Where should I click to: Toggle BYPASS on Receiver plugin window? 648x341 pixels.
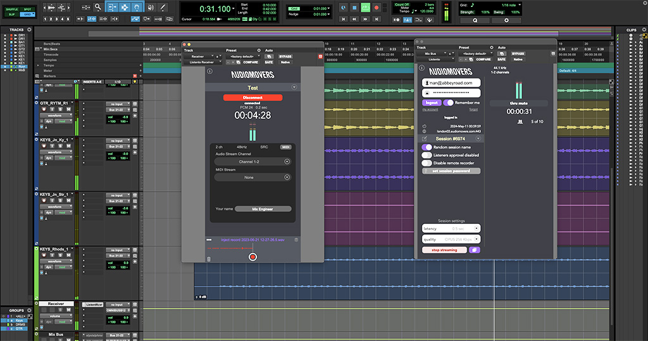click(285, 57)
